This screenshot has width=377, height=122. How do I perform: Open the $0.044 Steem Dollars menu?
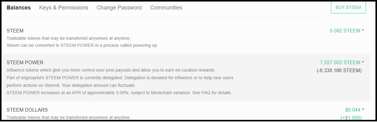click(353, 110)
